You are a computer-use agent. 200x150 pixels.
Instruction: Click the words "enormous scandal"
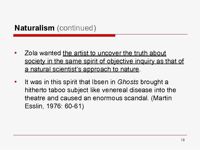[110, 98]
